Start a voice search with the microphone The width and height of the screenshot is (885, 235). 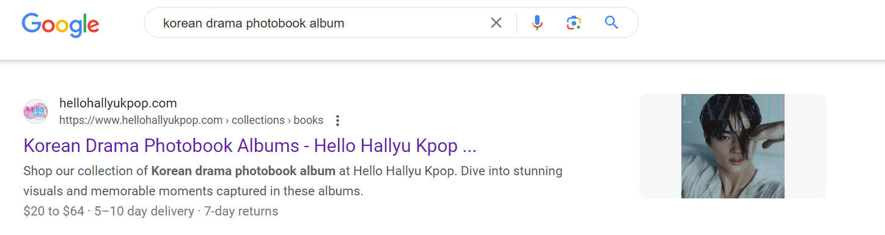(x=537, y=23)
